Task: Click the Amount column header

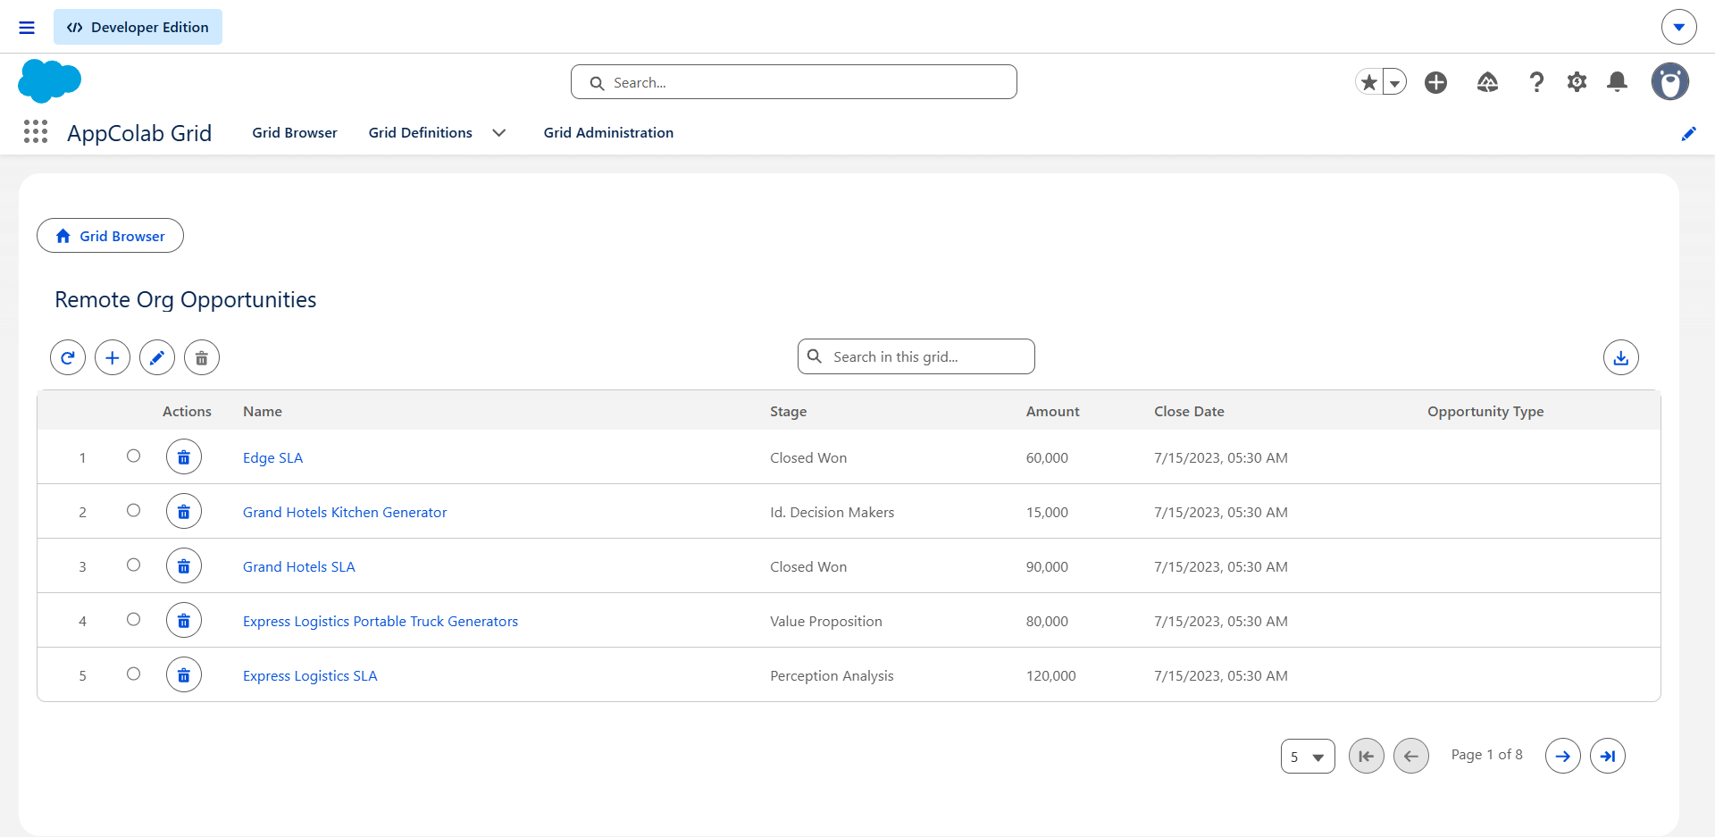Action: coord(1052,411)
